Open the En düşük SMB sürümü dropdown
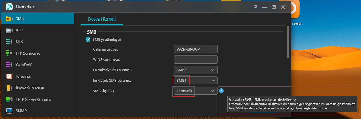This screenshot has width=361, height=119. tap(196, 80)
